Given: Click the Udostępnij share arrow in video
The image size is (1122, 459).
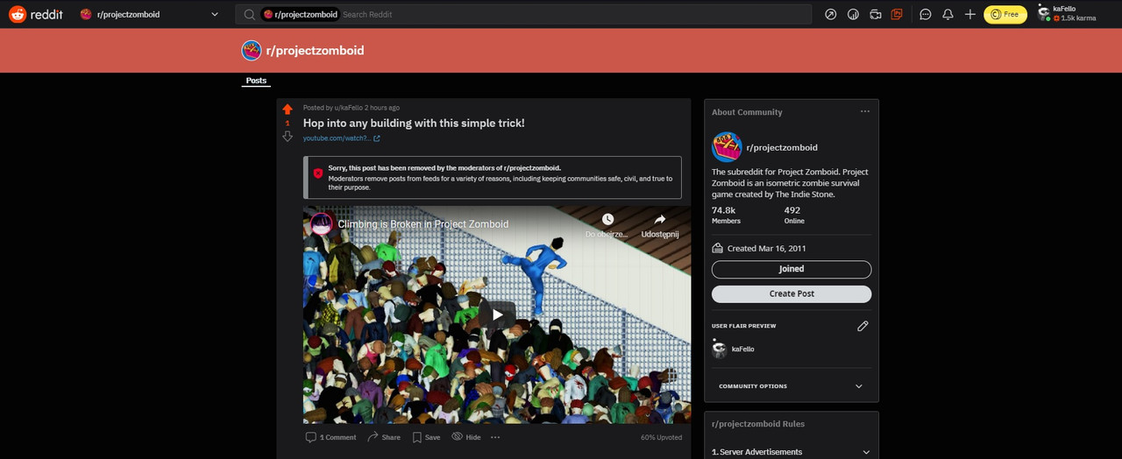Looking at the screenshot, I should (x=660, y=219).
